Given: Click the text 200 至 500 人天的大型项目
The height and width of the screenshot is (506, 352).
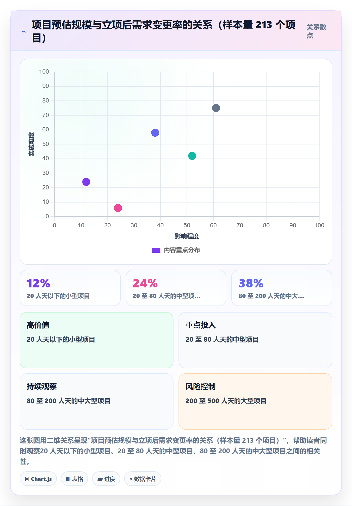Looking at the screenshot, I should coord(226,401).
